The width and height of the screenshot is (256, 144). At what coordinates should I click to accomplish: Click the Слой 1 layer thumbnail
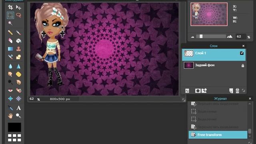click(188, 53)
